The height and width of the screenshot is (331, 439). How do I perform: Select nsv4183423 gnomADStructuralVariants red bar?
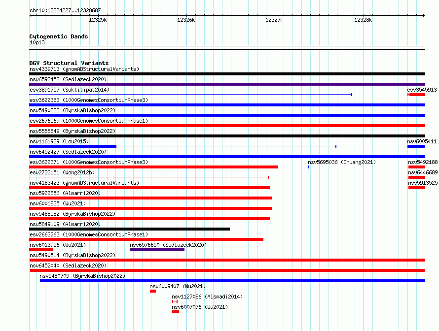[x=149, y=188]
